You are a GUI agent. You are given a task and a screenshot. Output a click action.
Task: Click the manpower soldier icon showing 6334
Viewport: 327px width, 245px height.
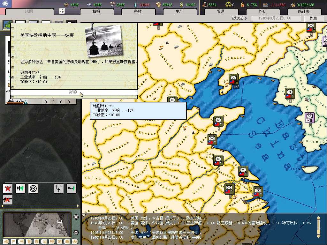pos(205,4)
